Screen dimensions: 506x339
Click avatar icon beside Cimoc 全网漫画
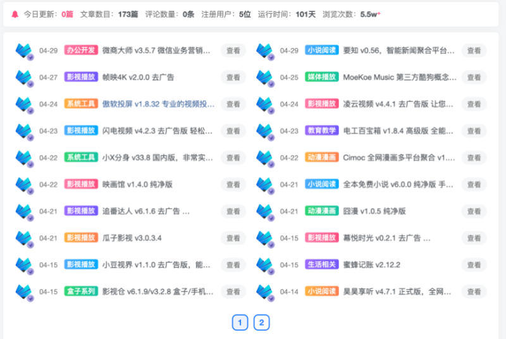[x=265, y=158]
